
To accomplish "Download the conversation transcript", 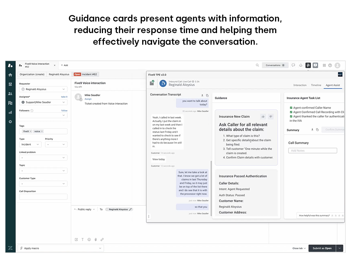I will [x=202, y=95].
